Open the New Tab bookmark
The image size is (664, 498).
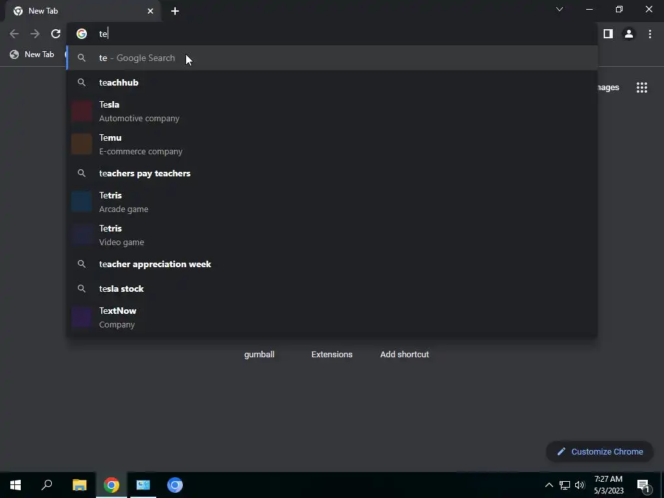[x=32, y=54]
